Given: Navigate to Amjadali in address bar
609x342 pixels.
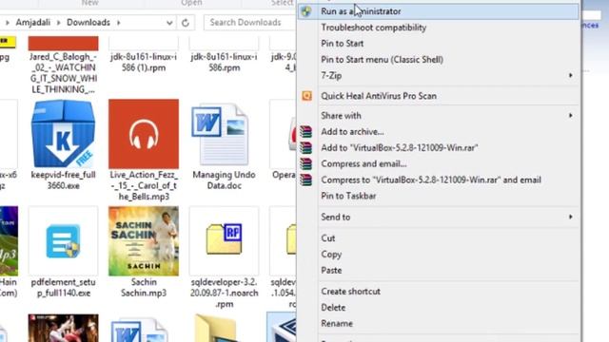Looking at the screenshot, I should click(x=33, y=23).
